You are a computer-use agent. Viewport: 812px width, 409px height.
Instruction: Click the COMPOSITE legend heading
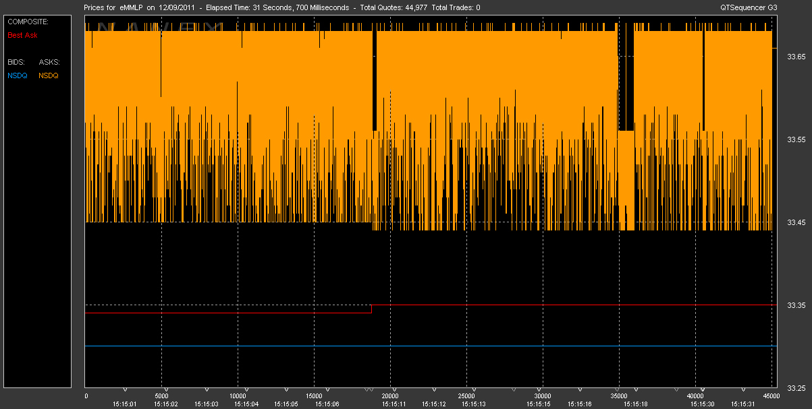coord(28,22)
